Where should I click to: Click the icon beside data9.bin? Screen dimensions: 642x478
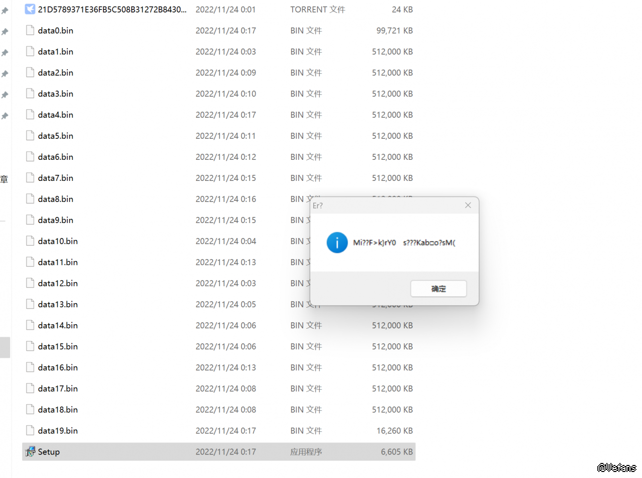[30, 219]
